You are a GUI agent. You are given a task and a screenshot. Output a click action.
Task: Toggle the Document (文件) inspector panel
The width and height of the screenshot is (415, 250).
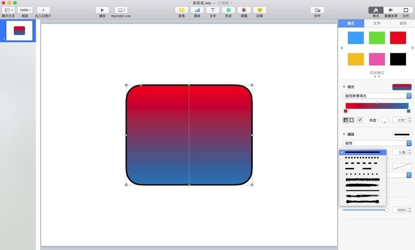point(405,10)
